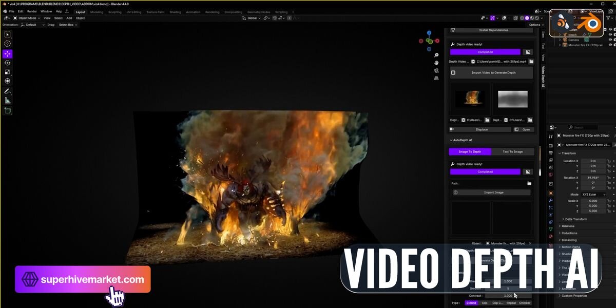Click the Import Image button
The image size is (616, 308).
[x=492, y=192]
